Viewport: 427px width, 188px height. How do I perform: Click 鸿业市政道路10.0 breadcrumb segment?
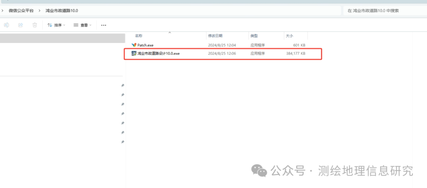62,11
